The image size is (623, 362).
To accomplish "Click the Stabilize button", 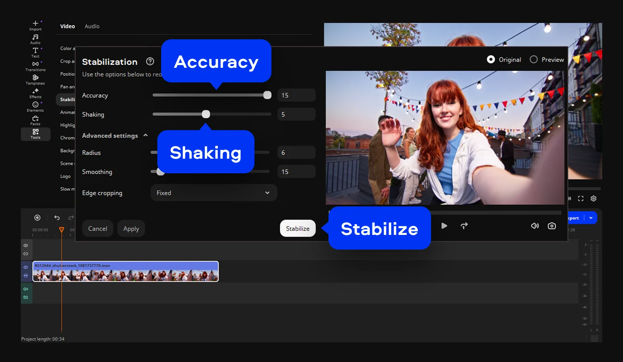I will [298, 228].
